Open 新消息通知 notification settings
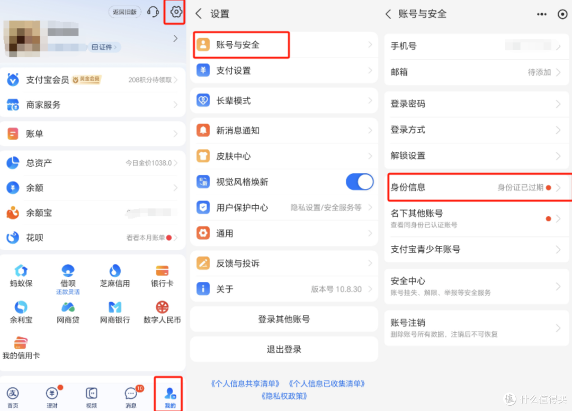572x411 pixels. point(284,130)
